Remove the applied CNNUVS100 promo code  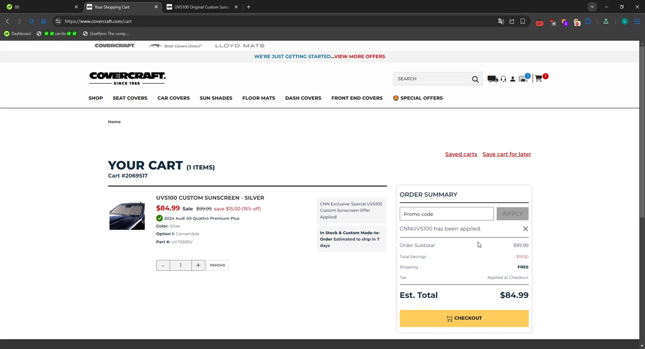pos(525,229)
